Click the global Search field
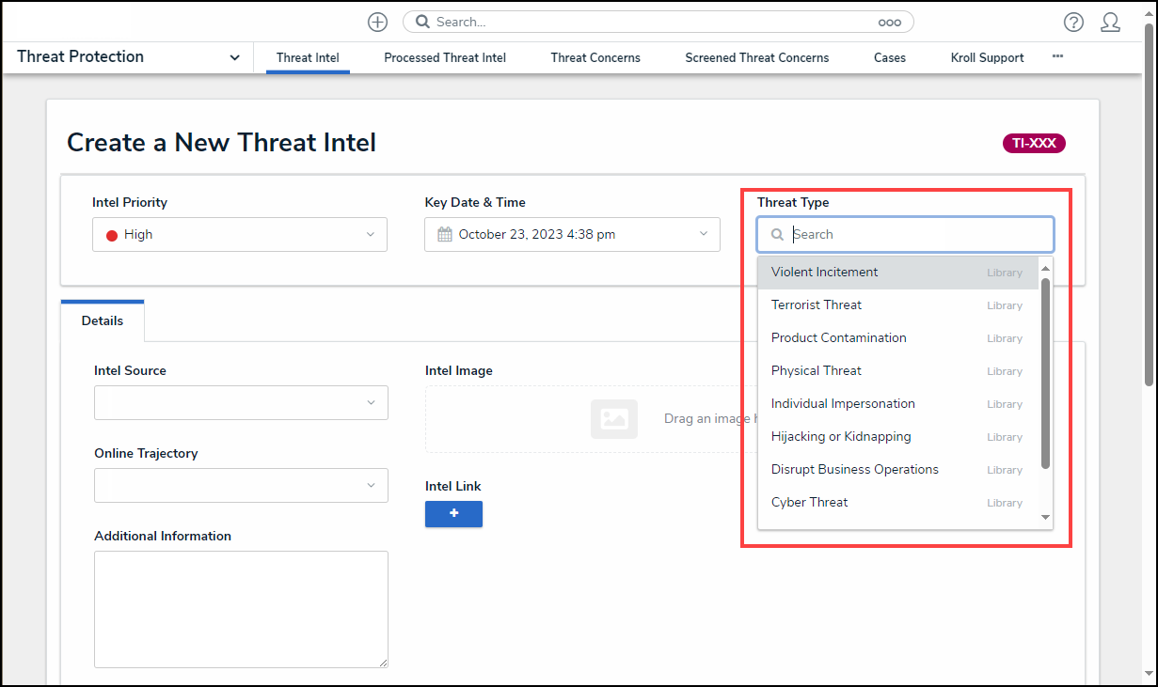 (658, 22)
